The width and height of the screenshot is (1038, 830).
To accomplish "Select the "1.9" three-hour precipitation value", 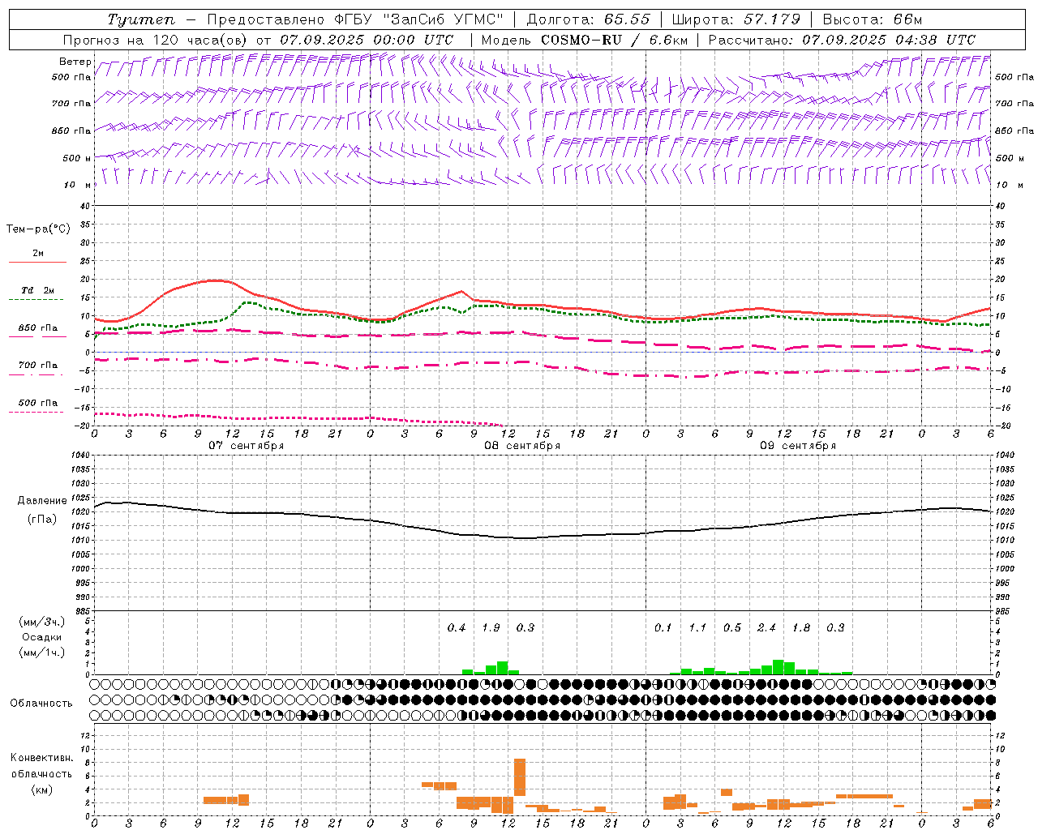I will [x=491, y=628].
